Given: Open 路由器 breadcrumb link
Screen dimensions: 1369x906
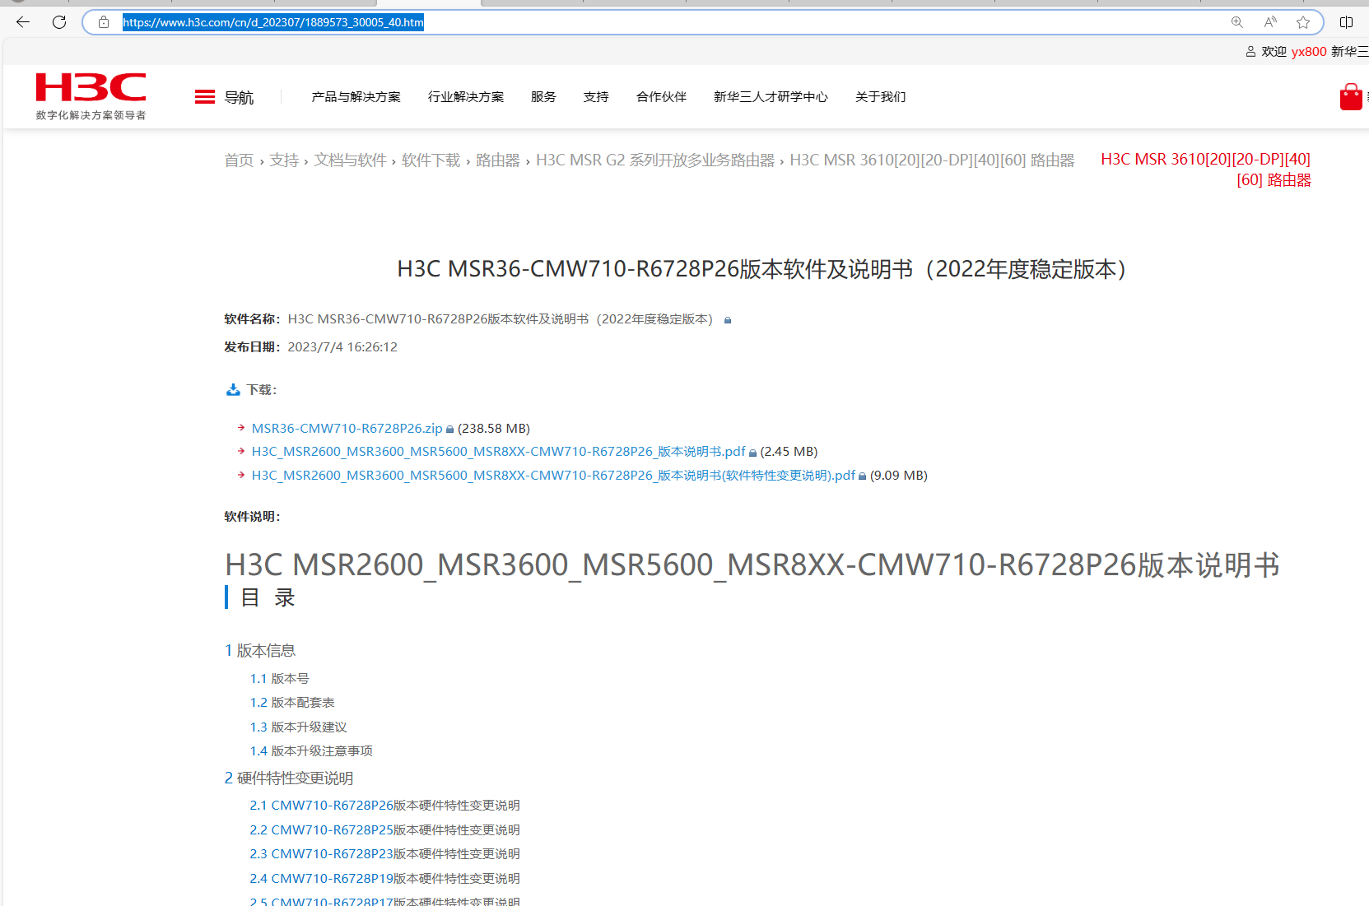Looking at the screenshot, I should pos(498,160).
